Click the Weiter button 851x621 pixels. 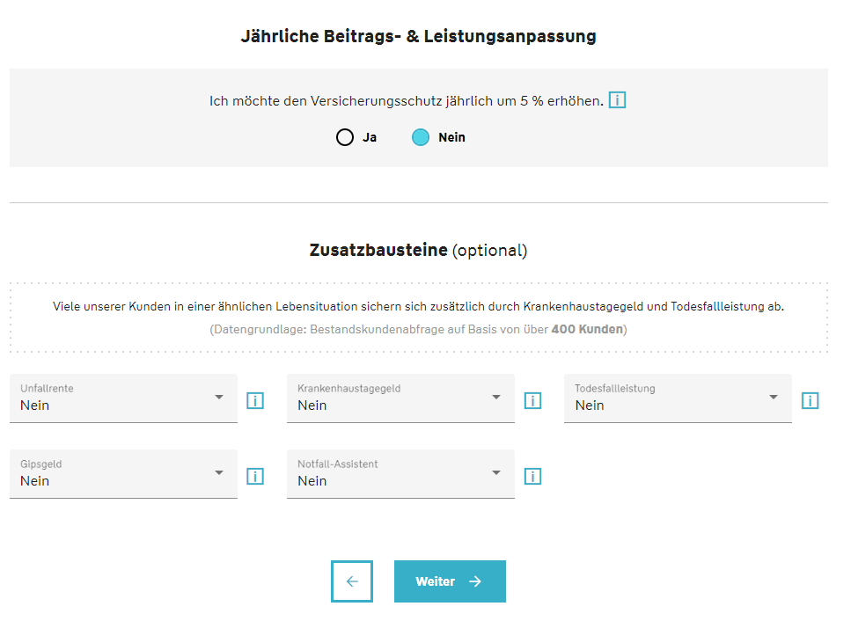450,581
